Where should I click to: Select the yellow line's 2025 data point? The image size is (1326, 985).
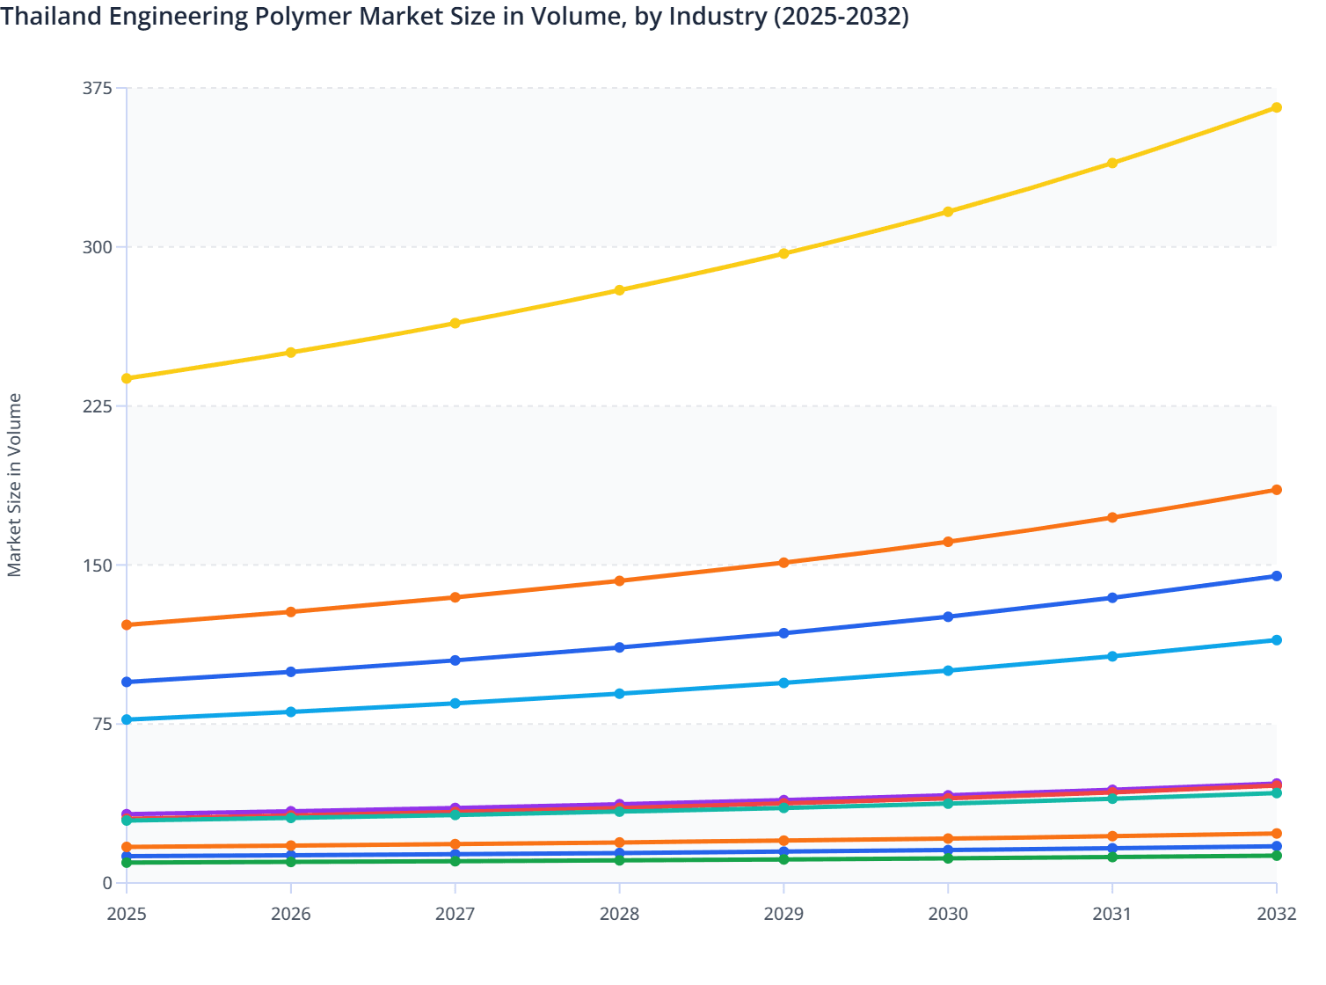pos(126,378)
